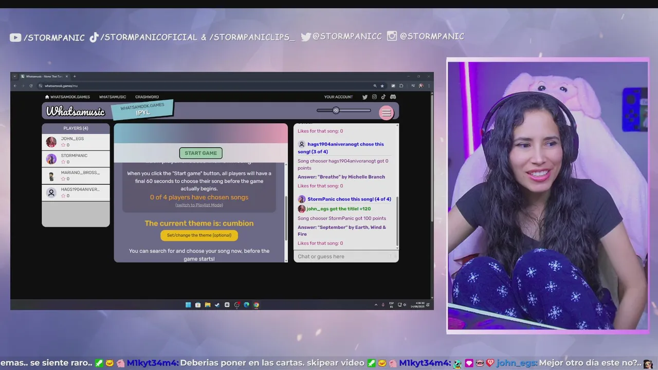Bookmark the page with the star icon

coord(382,86)
